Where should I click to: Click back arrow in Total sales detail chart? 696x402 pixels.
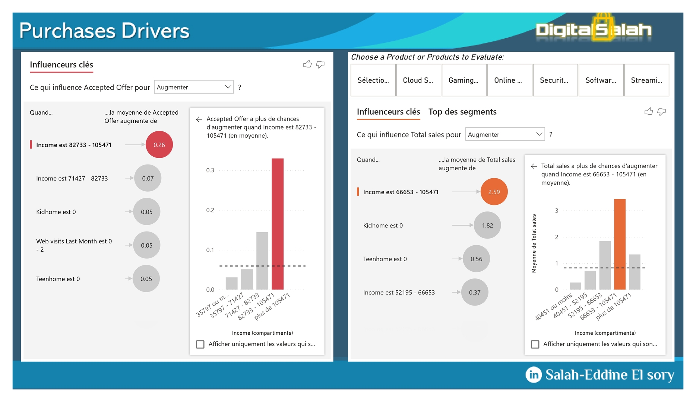(534, 166)
